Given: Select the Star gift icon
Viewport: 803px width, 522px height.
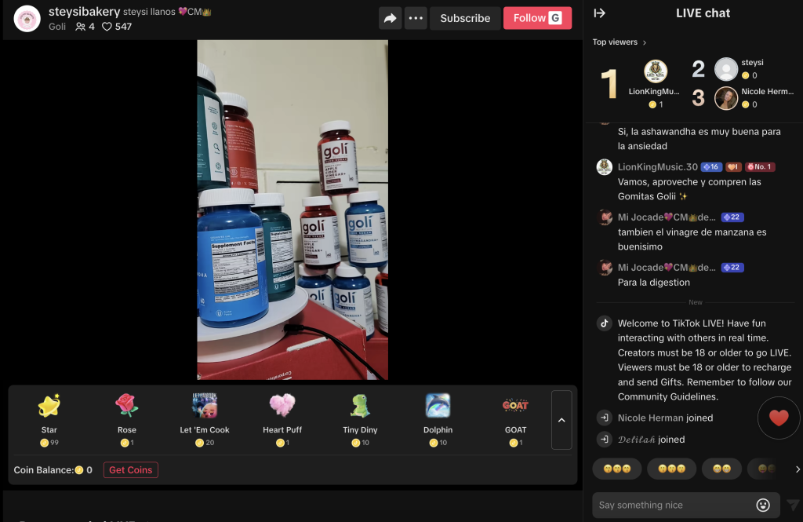Looking at the screenshot, I should click(49, 406).
